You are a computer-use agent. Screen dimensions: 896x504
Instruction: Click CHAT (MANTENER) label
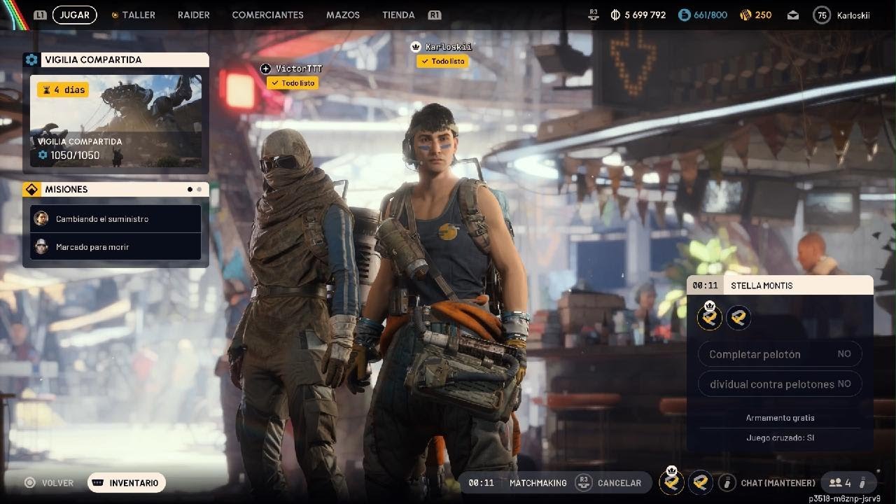[778, 482]
